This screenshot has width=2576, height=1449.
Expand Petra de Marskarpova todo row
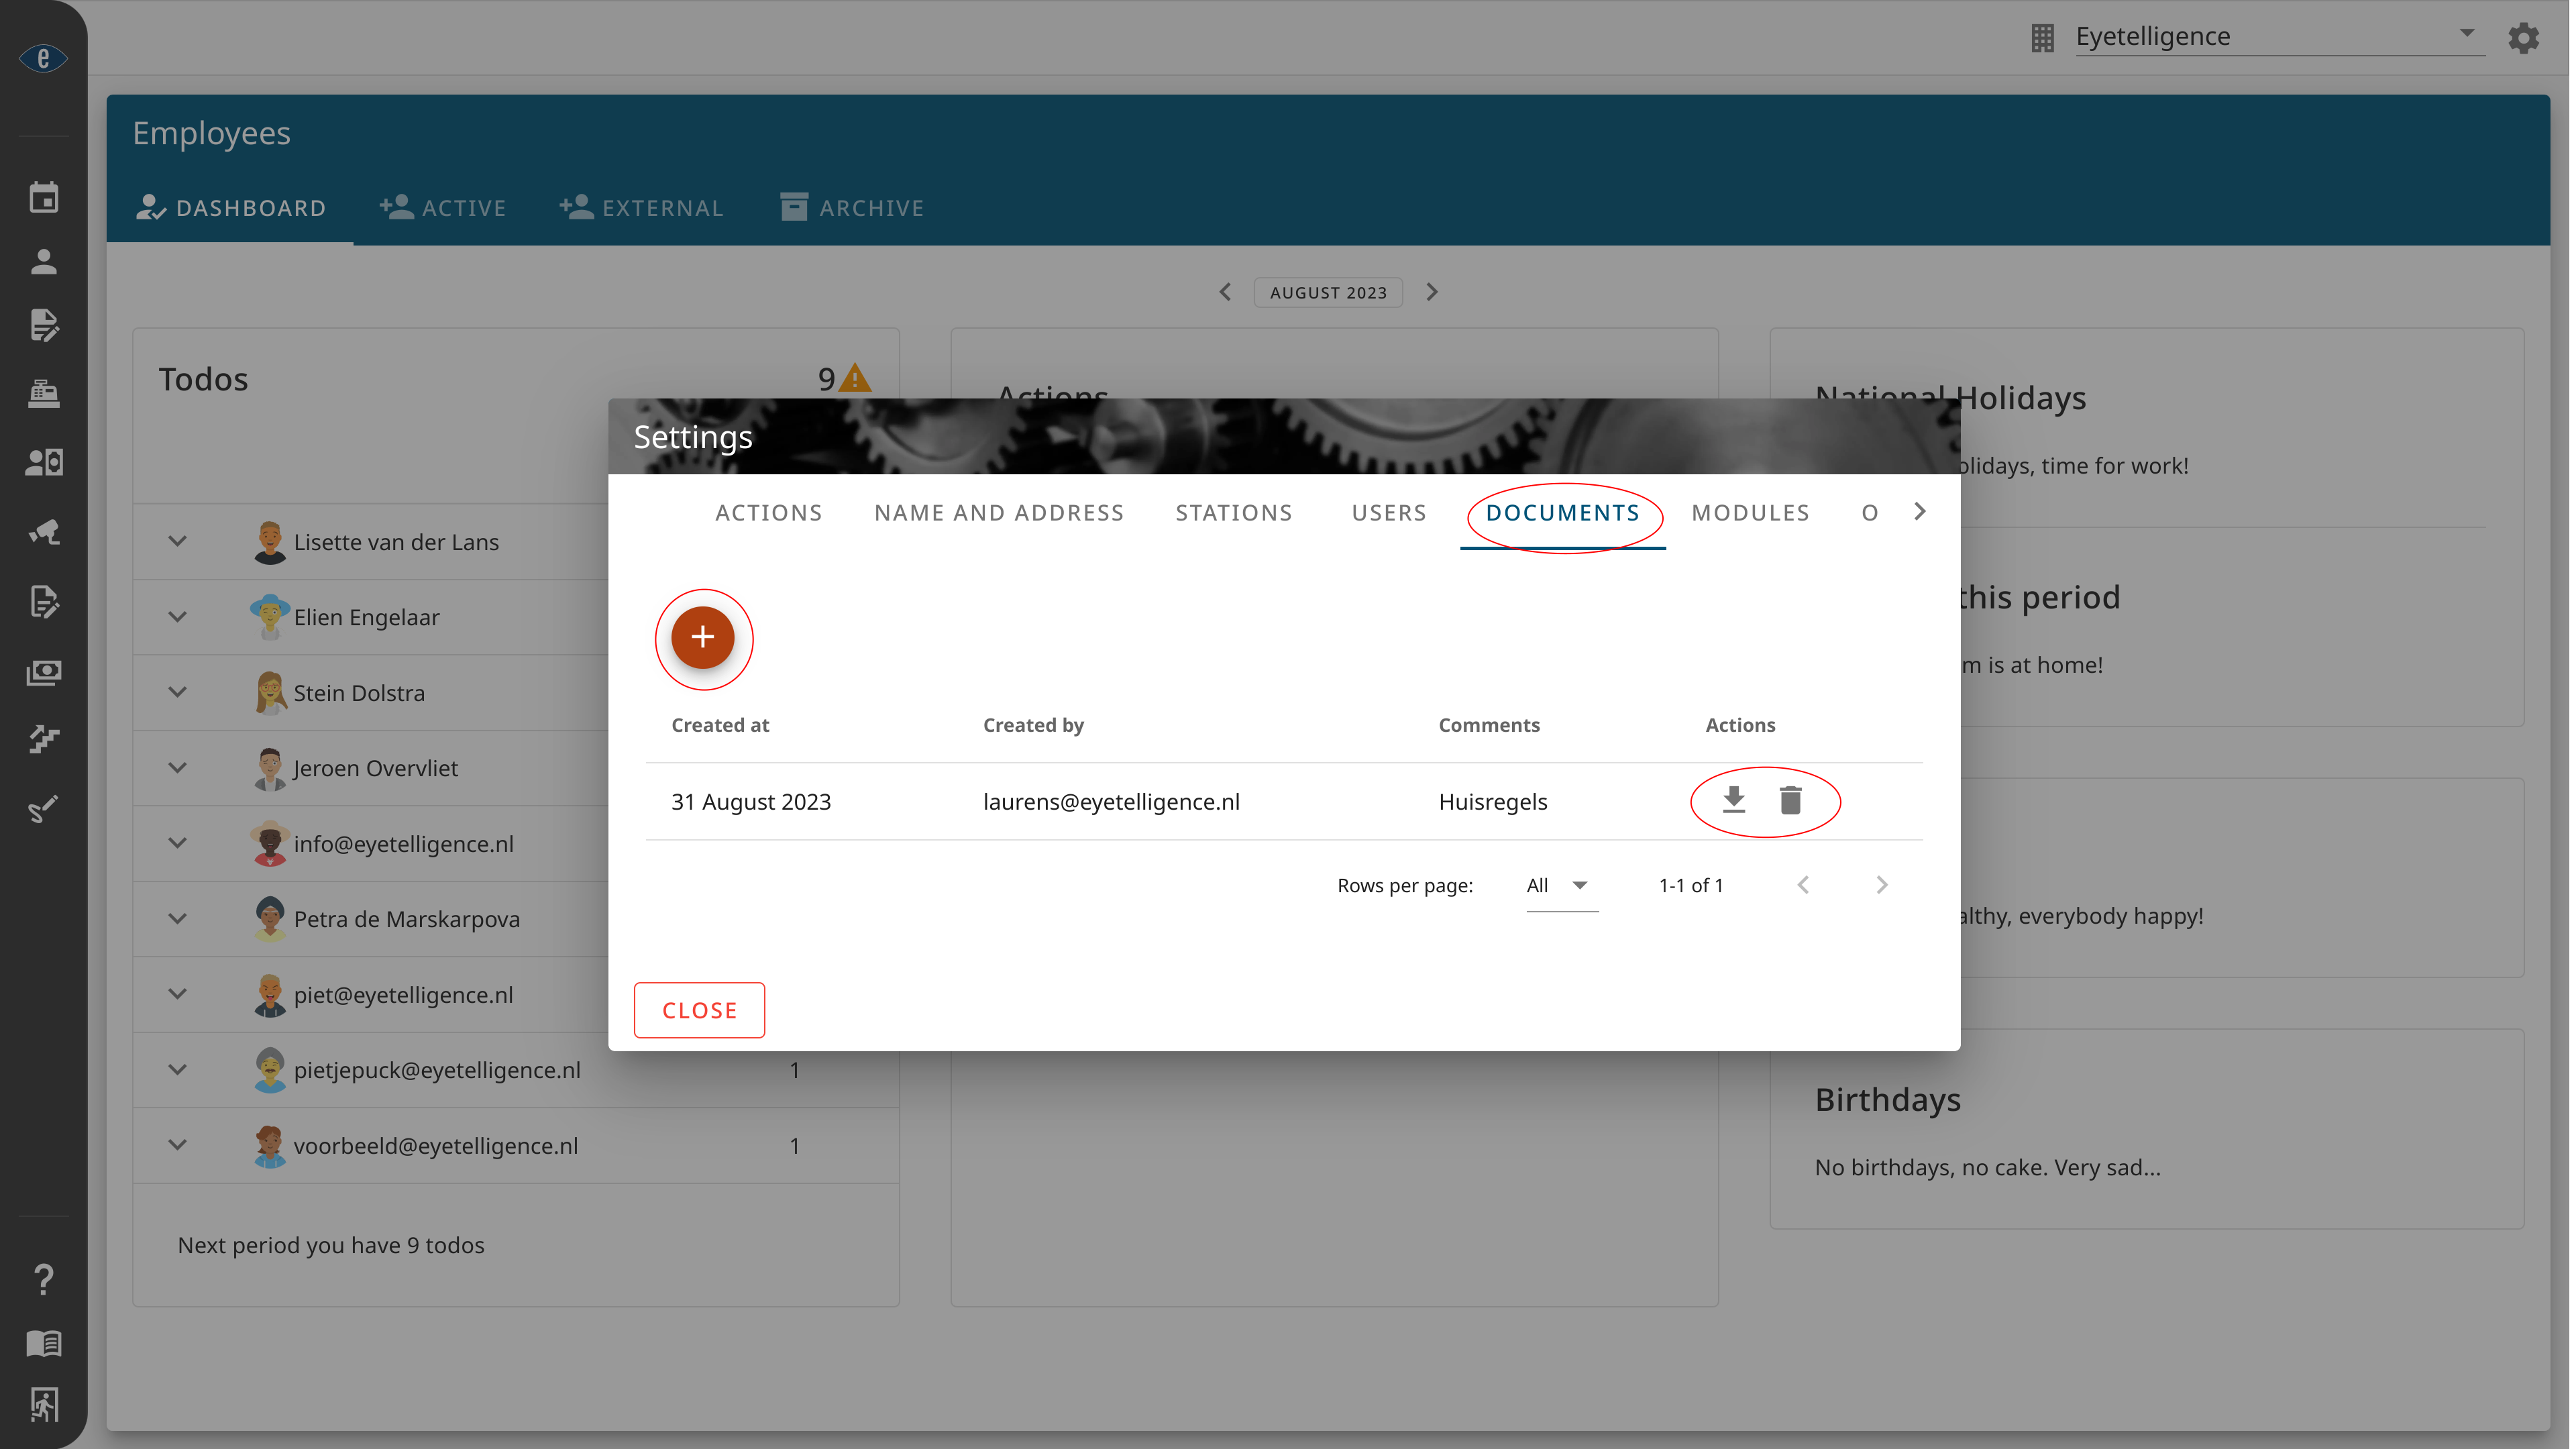point(177,919)
